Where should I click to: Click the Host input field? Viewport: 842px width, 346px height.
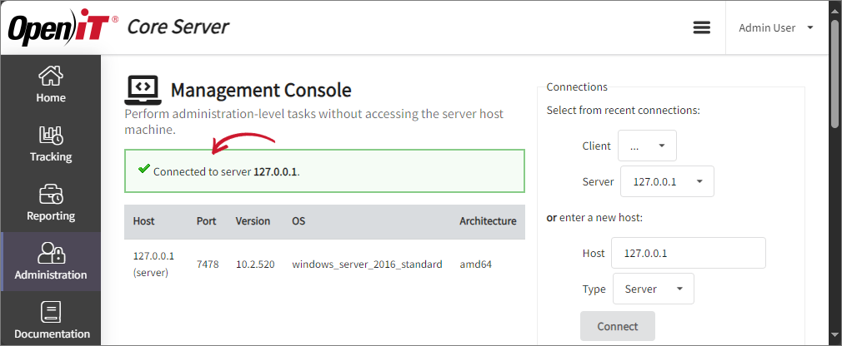[689, 253]
